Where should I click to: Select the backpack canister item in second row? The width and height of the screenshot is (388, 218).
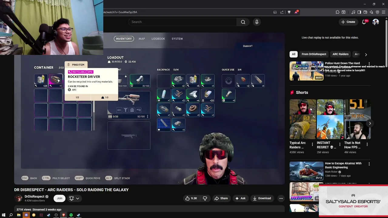tap(164, 95)
